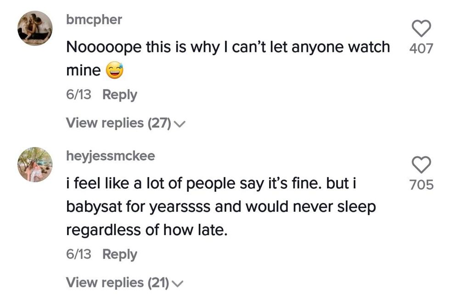This screenshot has width=450, height=298.
Task: Click the View replies (27) text
Action: click(x=118, y=123)
